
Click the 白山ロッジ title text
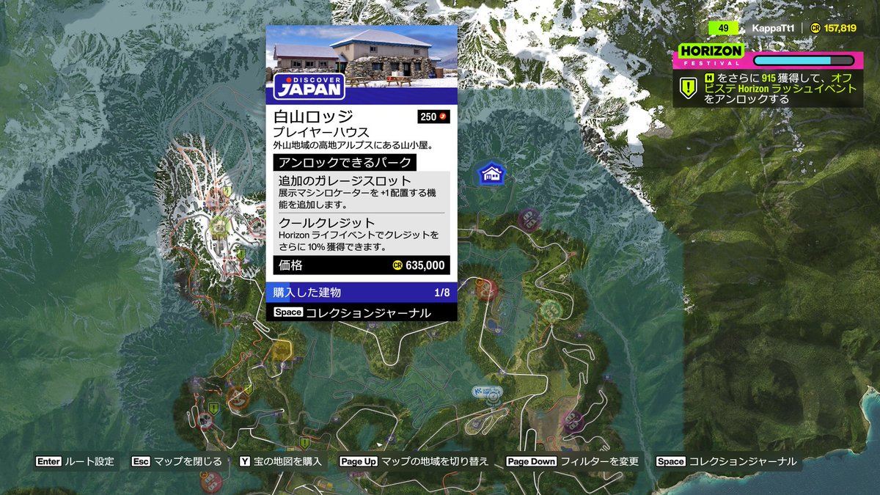tap(313, 117)
